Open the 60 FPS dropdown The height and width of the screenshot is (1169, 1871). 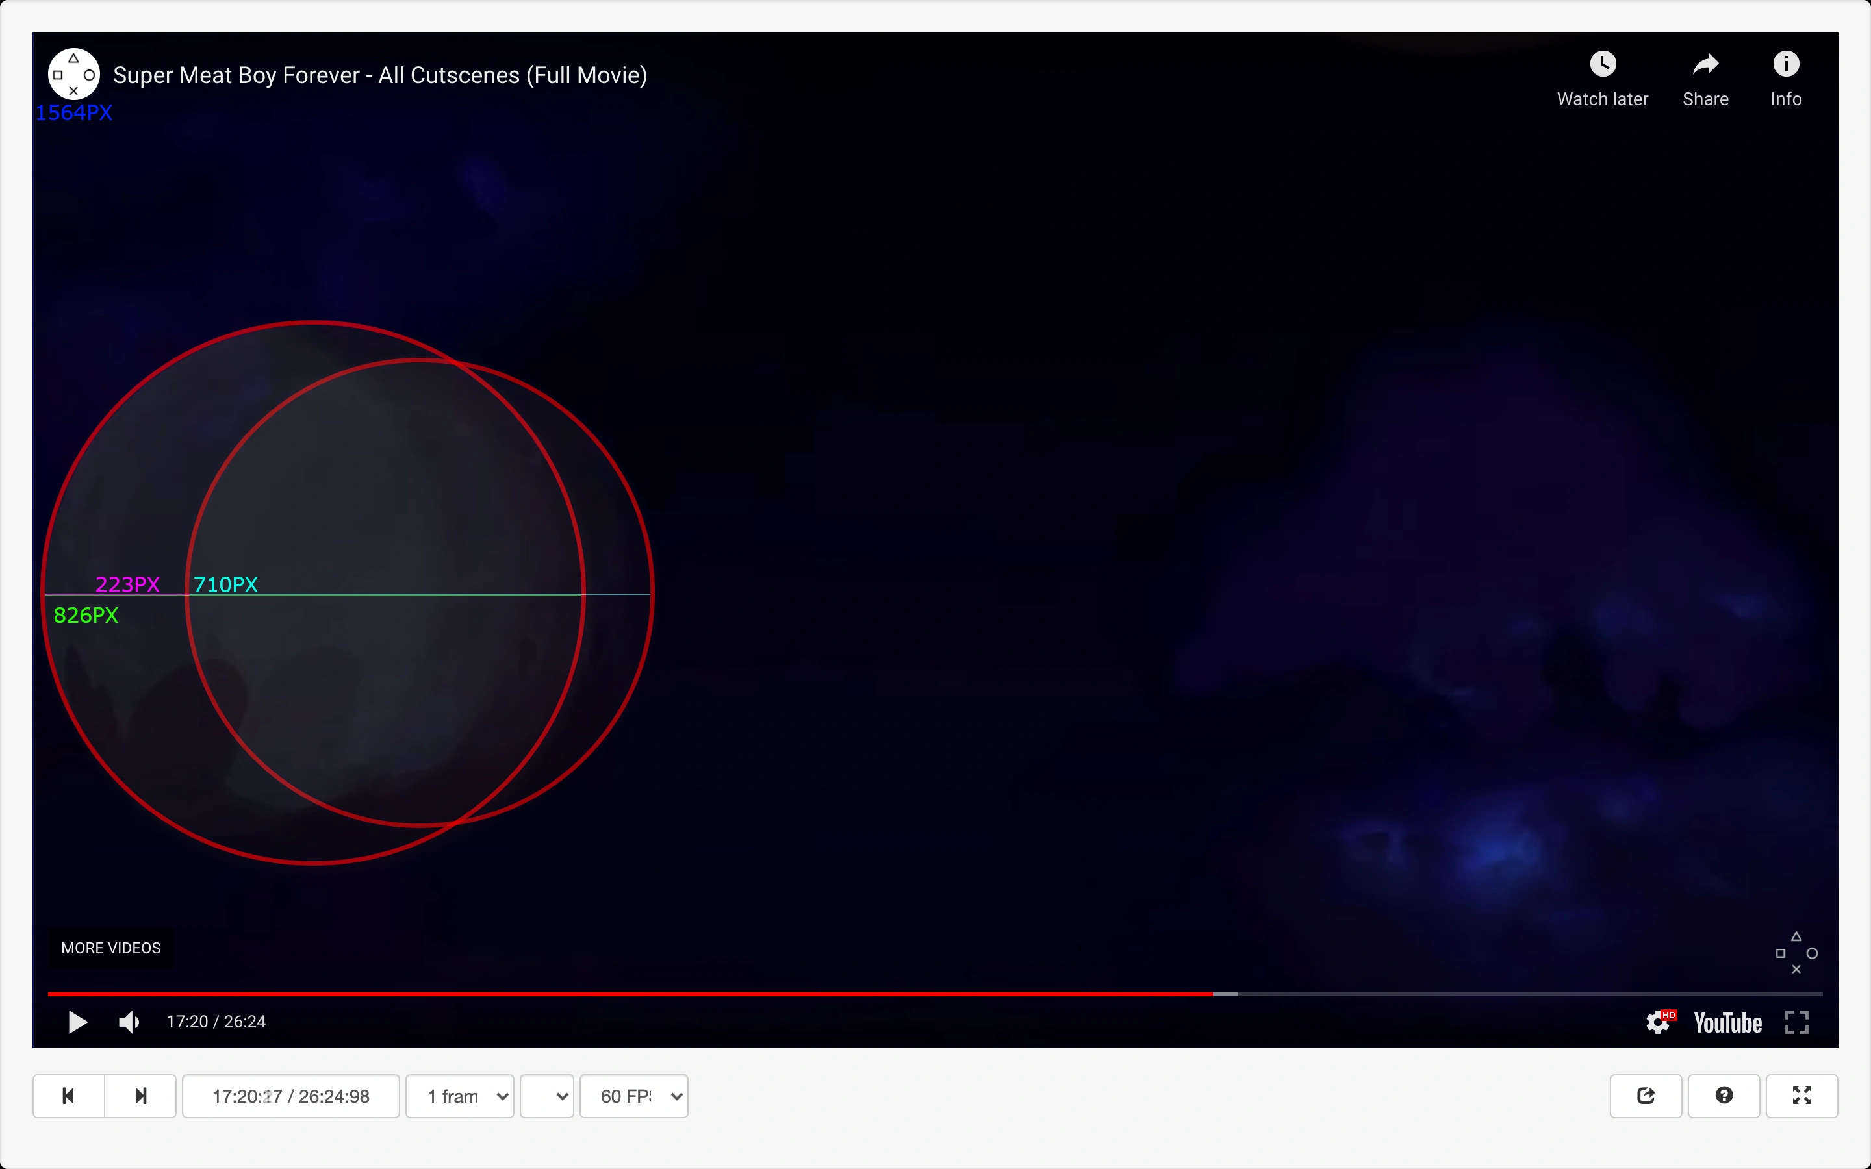[634, 1096]
